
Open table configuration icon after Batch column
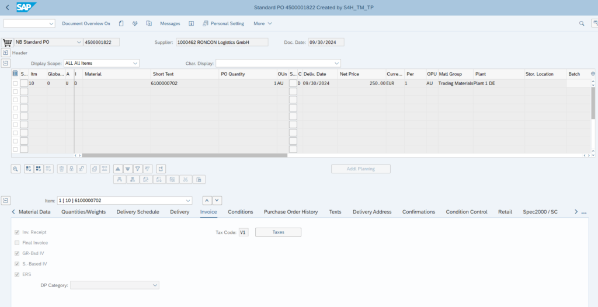click(x=593, y=74)
